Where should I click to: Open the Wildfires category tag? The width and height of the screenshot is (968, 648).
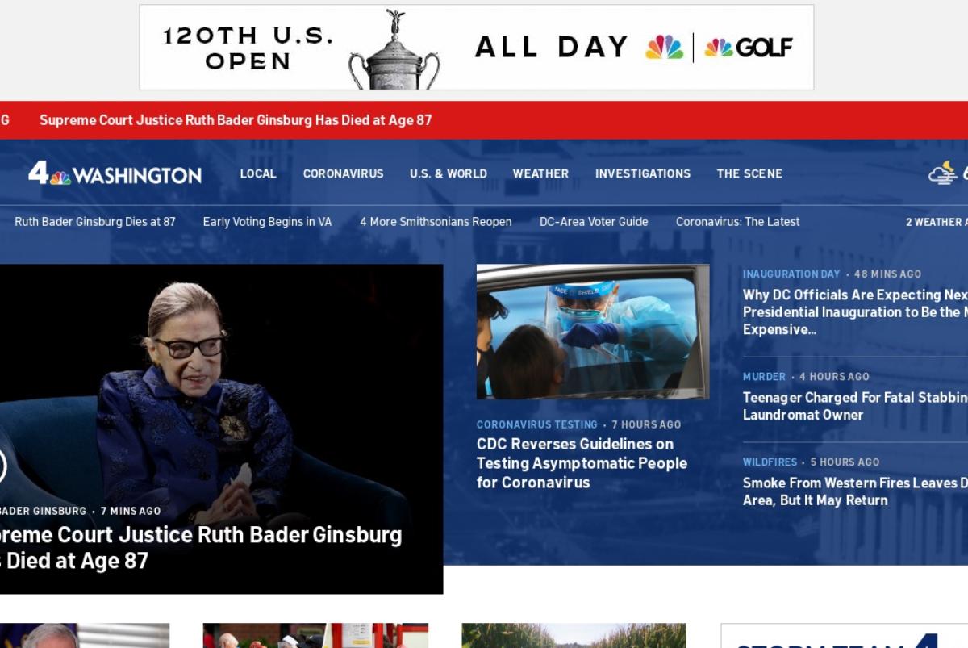770,462
